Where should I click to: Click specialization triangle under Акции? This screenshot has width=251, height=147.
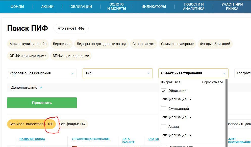(190, 135)
